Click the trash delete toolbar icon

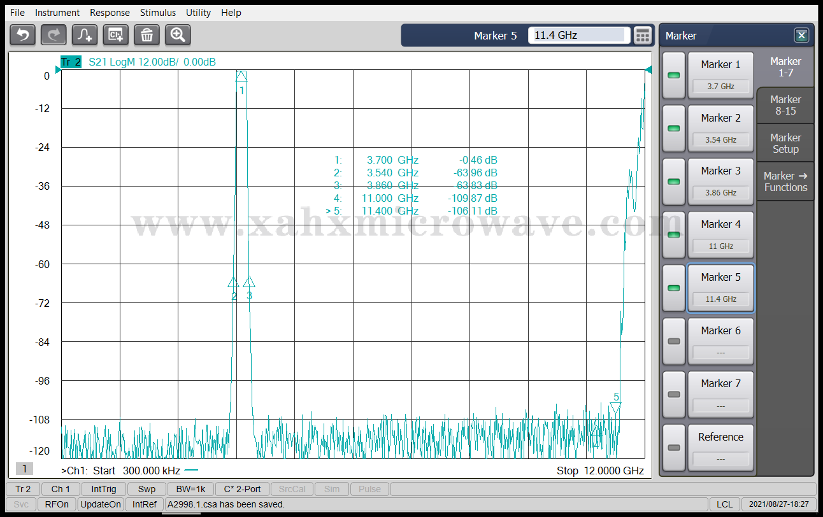pos(147,34)
